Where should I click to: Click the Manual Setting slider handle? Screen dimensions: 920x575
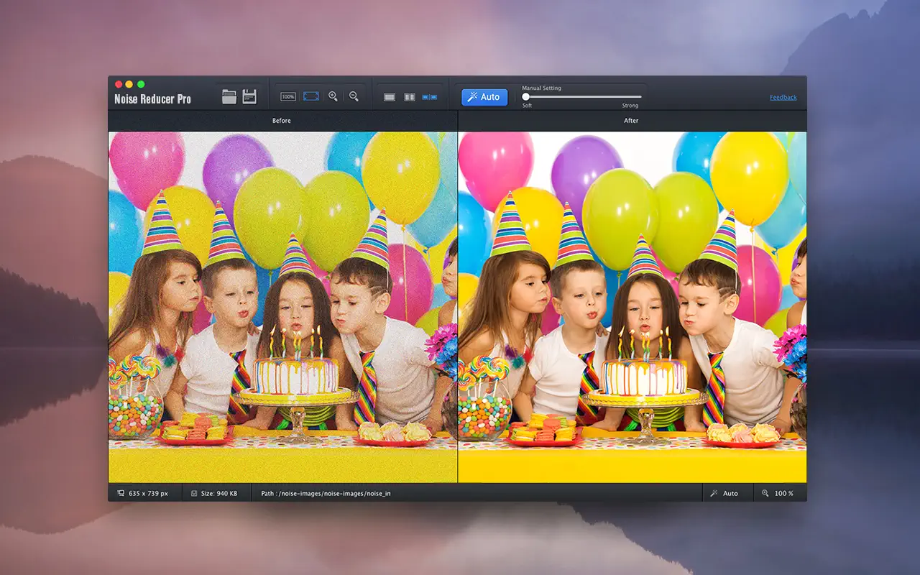pyautogui.click(x=526, y=96)
